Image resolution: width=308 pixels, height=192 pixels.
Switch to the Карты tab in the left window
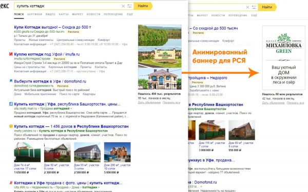(x=64, y=14)
